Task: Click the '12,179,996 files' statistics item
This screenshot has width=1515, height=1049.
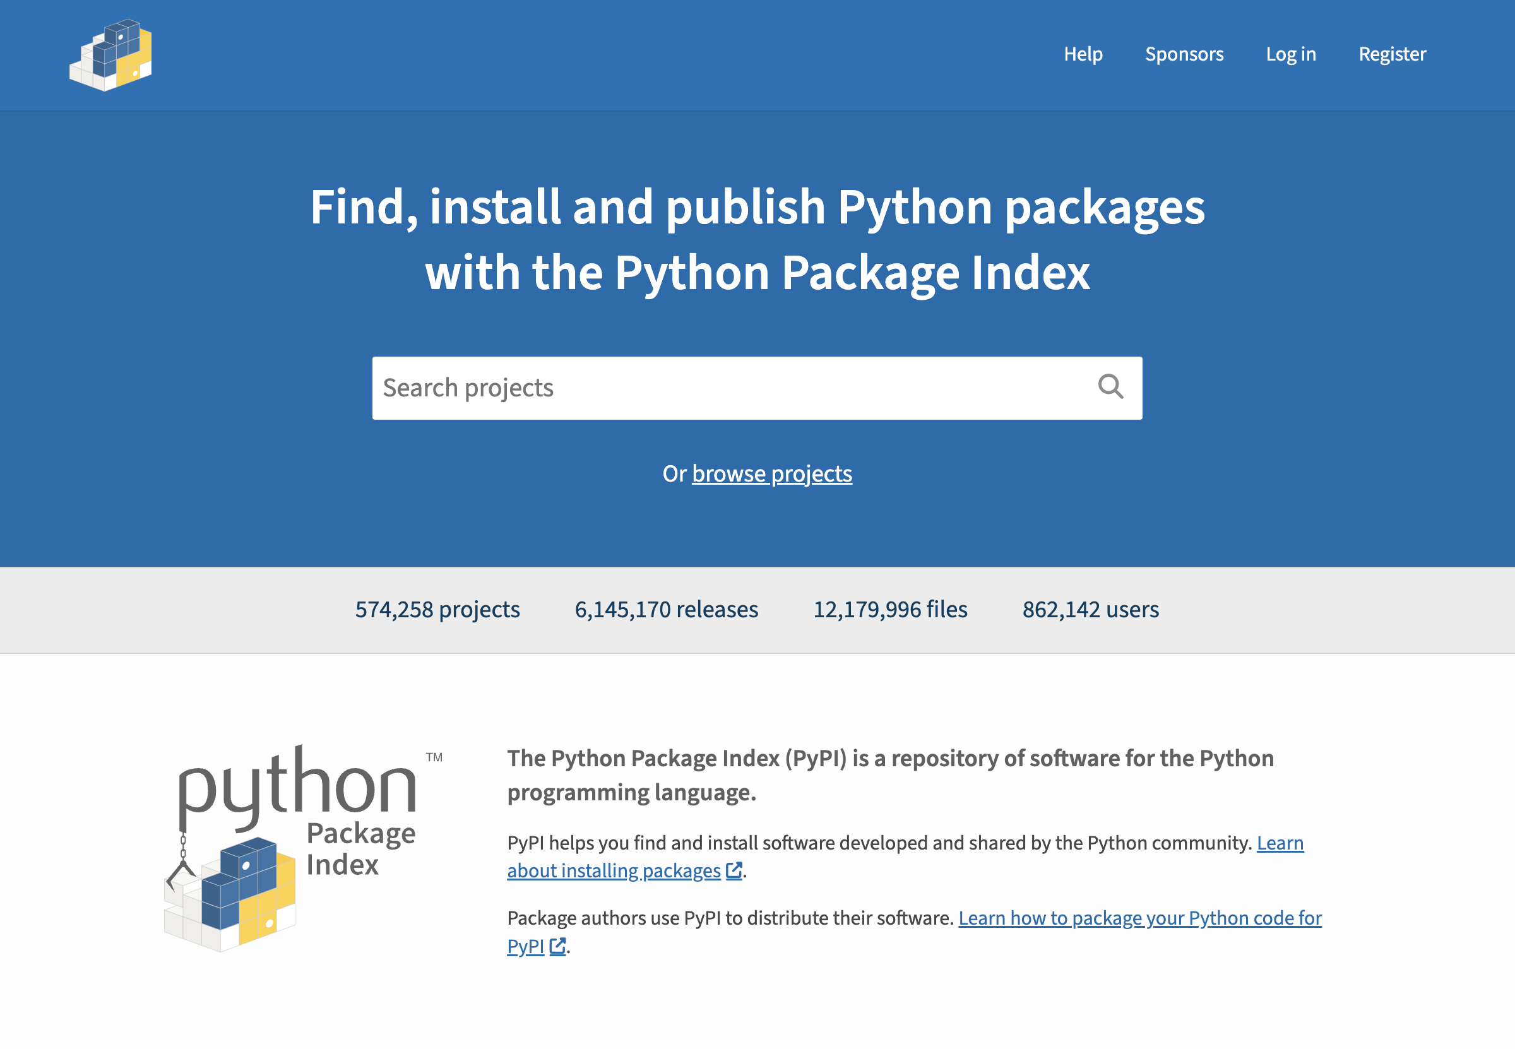Action: tap(889, 610)
